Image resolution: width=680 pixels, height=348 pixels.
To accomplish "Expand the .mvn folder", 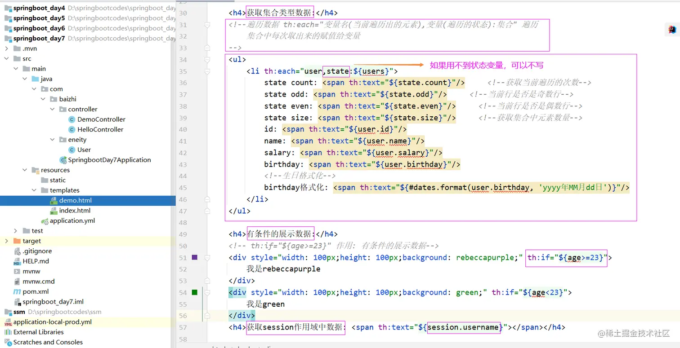I will (7, 48).
